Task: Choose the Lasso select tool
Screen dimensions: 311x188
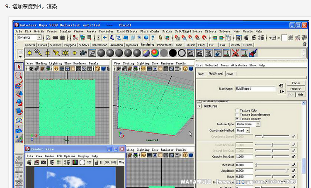Action: pos(19,76)
